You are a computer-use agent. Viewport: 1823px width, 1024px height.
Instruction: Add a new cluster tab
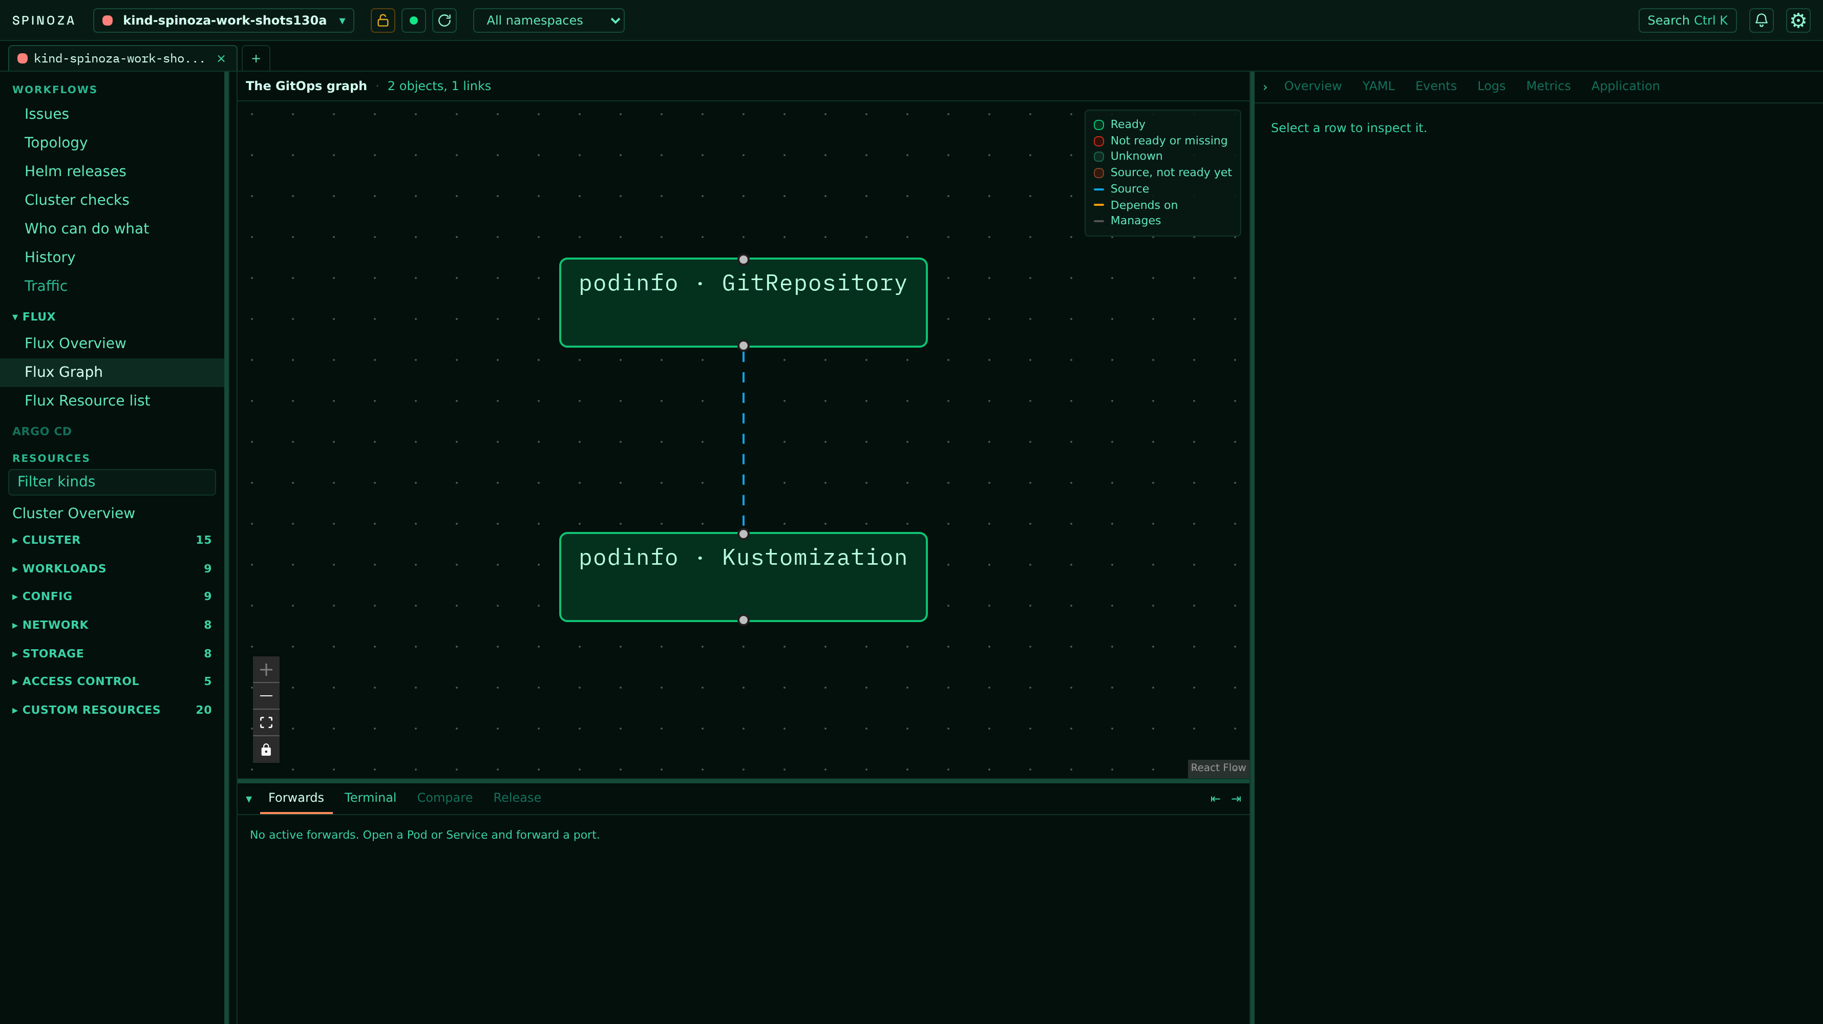click(256, 59)
